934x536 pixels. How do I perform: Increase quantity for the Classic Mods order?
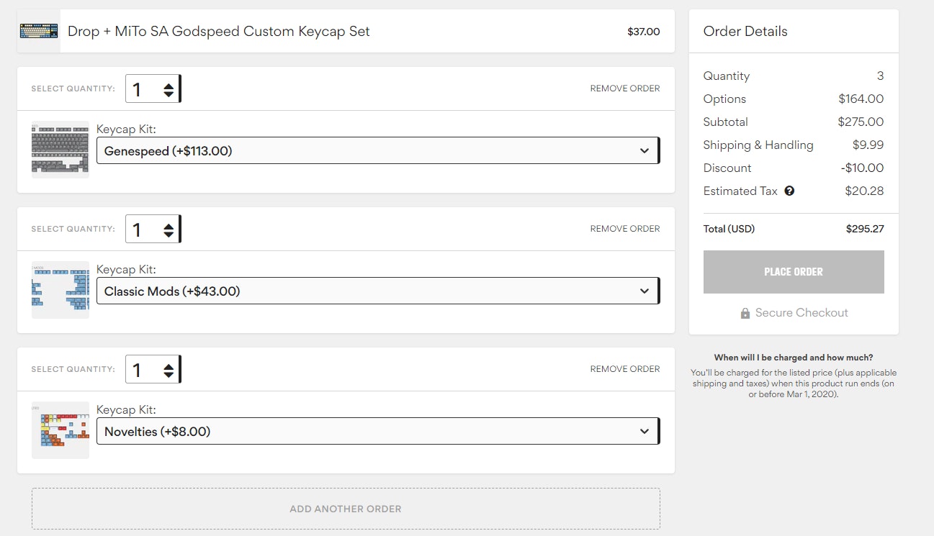pos(169,225)
